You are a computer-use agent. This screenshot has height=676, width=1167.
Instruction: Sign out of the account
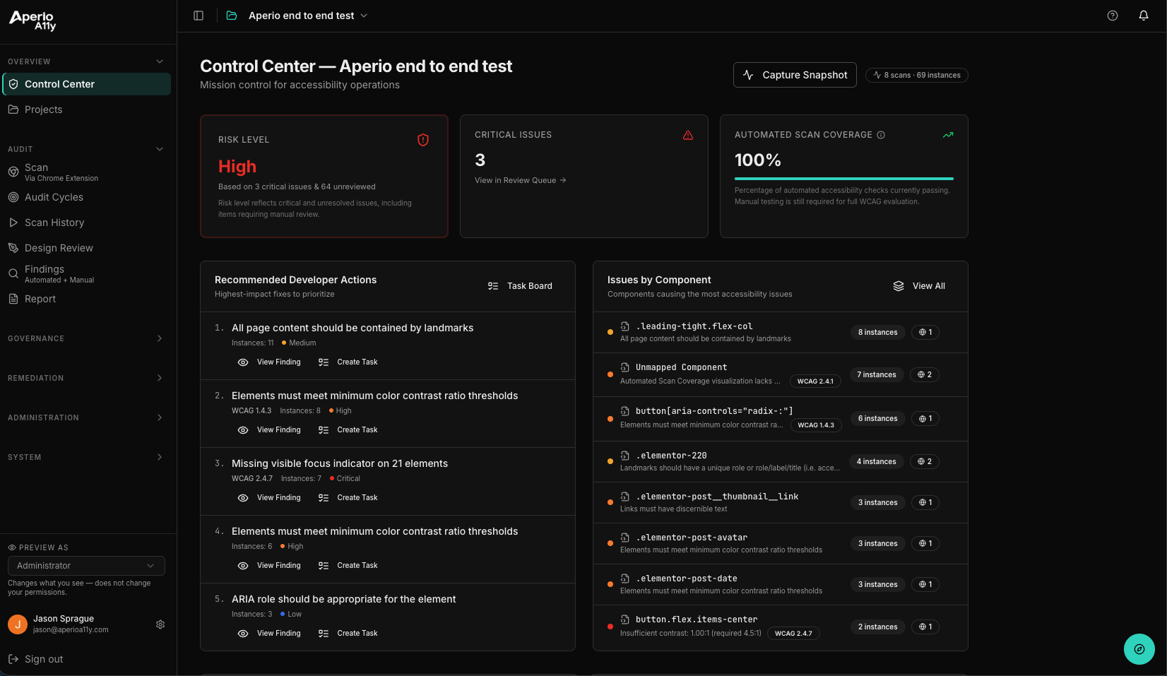36,659
